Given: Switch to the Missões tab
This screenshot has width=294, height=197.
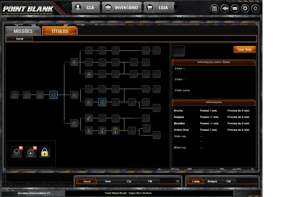Looking at the screenshot, I should (23, 31).
